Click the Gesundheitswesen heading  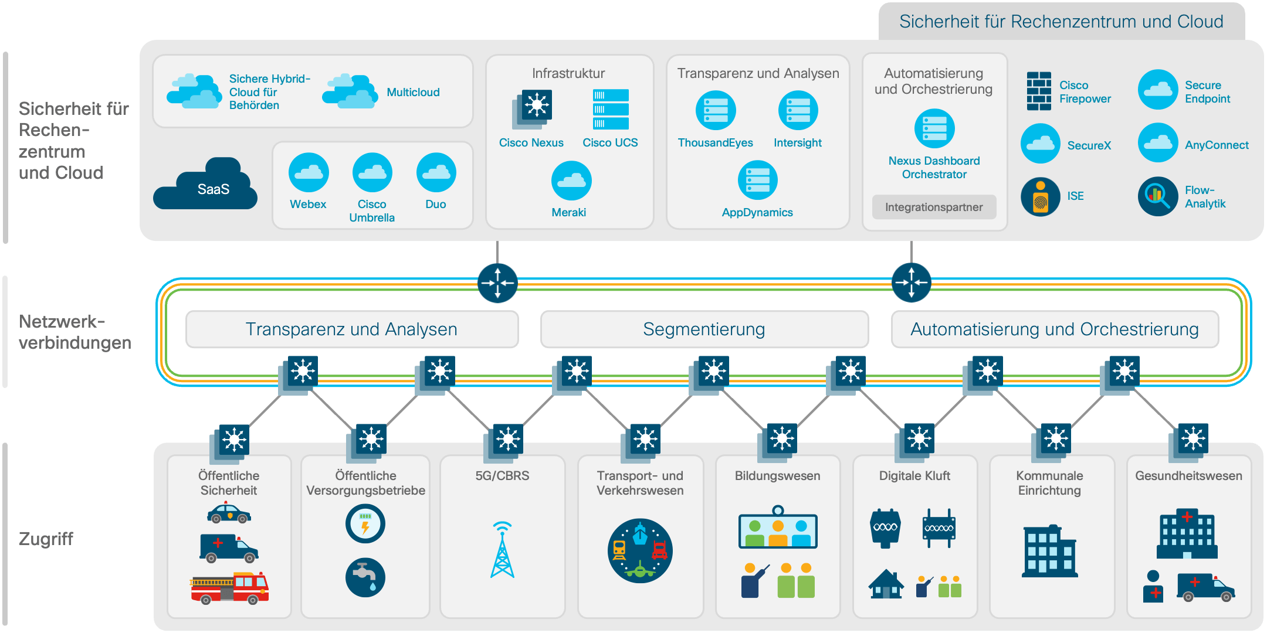click(1188, 476)
